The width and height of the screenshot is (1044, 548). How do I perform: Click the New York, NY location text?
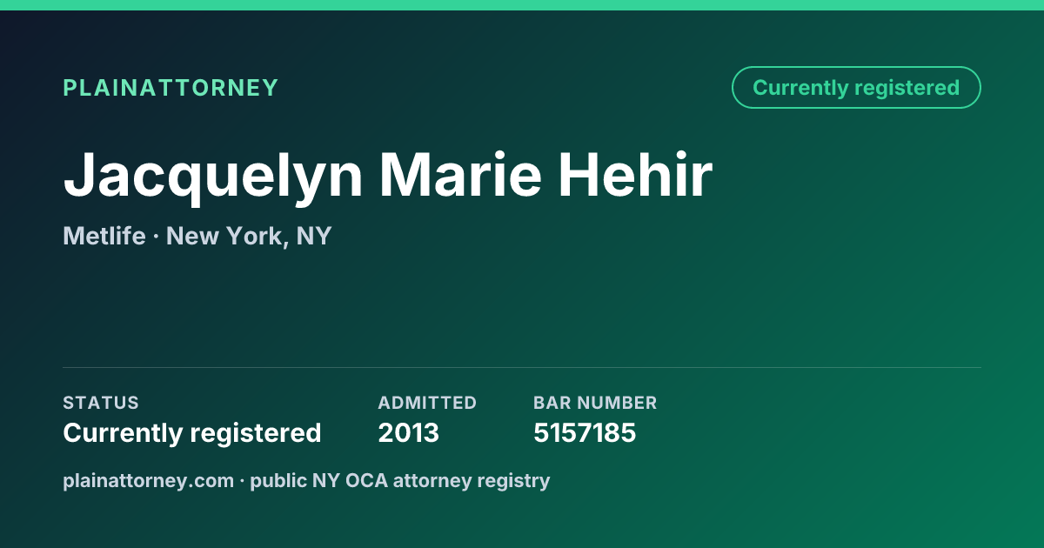(249, 236)
